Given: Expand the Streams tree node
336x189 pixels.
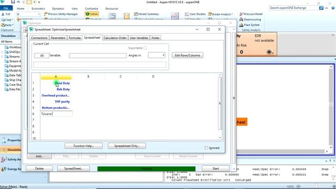Looking at the screenshot, I should pyautogui.click(x=2, y=57).
